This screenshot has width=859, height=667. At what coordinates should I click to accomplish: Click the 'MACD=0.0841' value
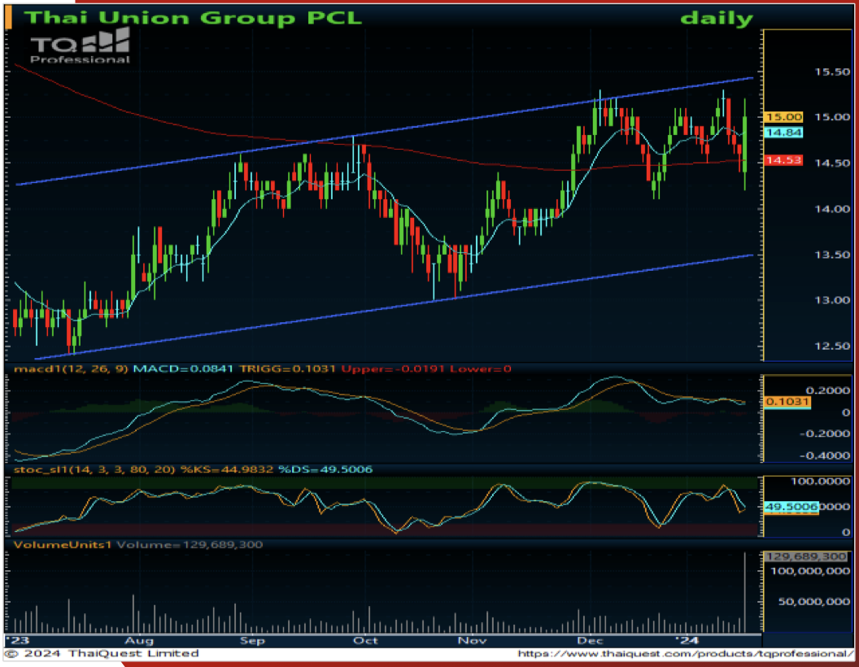(x=183, y=369)
